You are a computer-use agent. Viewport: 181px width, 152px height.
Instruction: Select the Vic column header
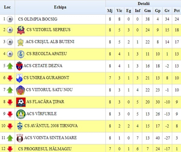pyautogui.click(x=119, y=11)
